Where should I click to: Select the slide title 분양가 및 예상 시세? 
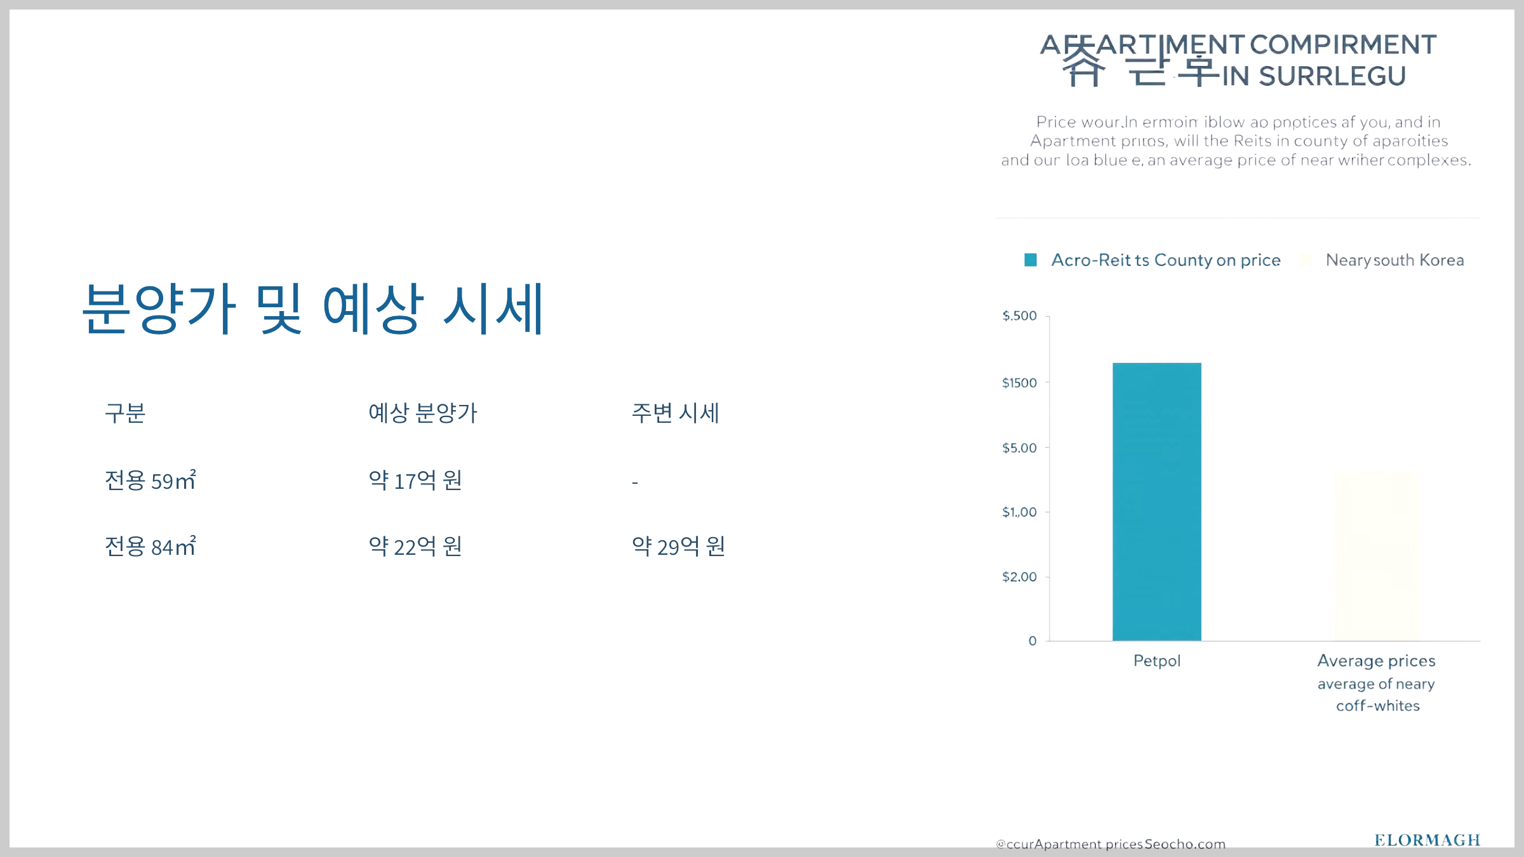pos(313,309)
